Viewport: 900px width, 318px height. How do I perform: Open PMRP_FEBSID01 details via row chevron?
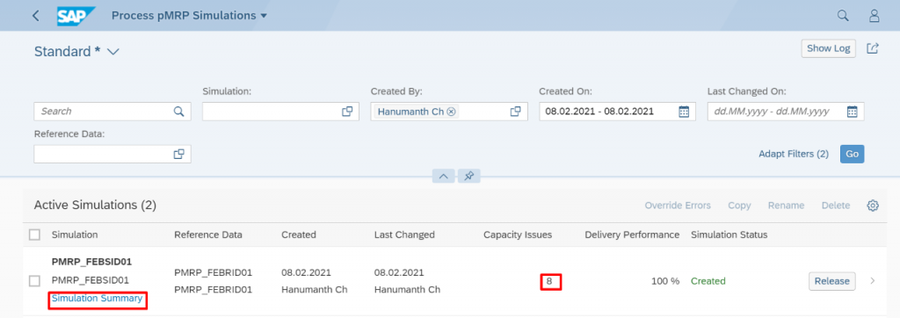pos(873,281)
